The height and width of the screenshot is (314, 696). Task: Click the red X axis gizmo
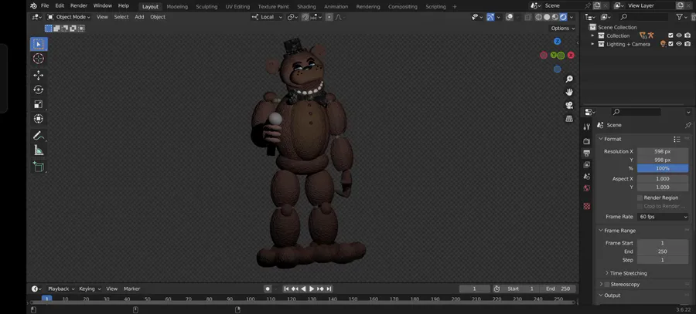(571, 56)
